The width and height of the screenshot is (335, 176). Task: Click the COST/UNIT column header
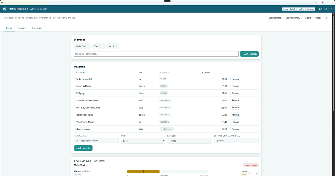click(205, 73)
